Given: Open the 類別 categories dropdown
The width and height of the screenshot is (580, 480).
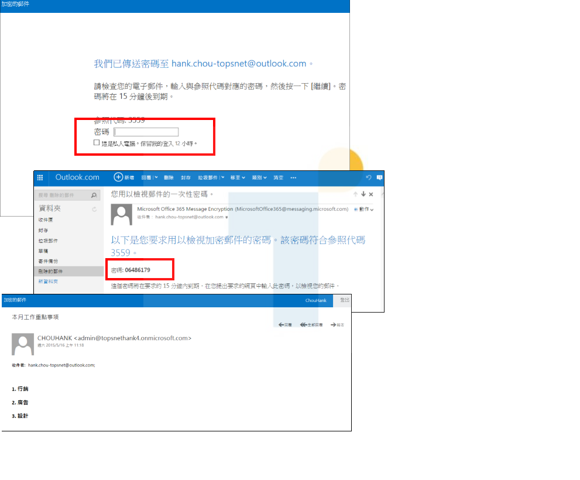Looking at the screenshot, I should point(259,177).
